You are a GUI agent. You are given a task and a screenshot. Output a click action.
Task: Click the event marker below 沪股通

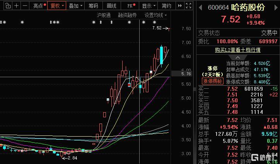(x=101, y=22)
